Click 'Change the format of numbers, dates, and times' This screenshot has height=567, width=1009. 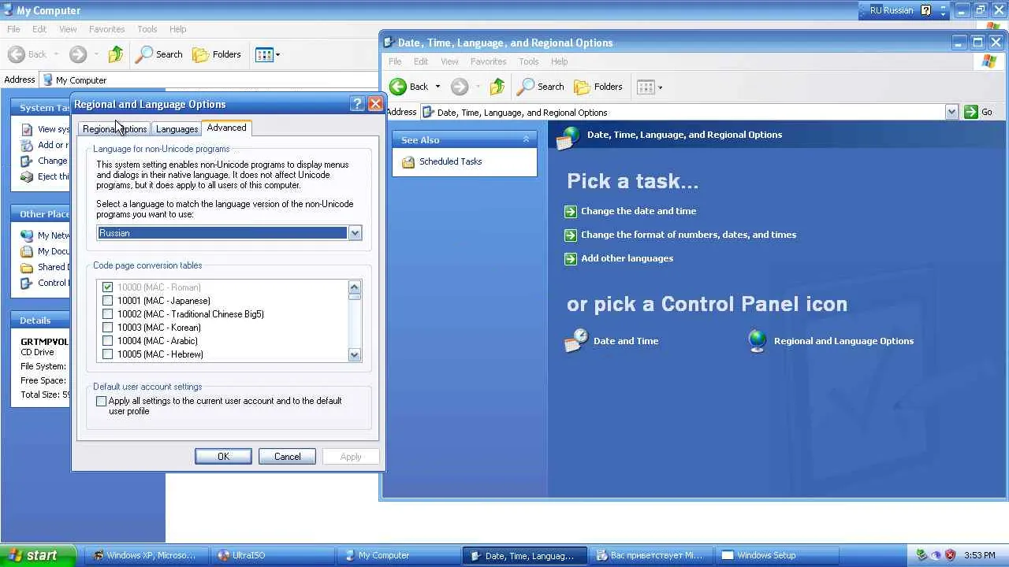(688, 235)
